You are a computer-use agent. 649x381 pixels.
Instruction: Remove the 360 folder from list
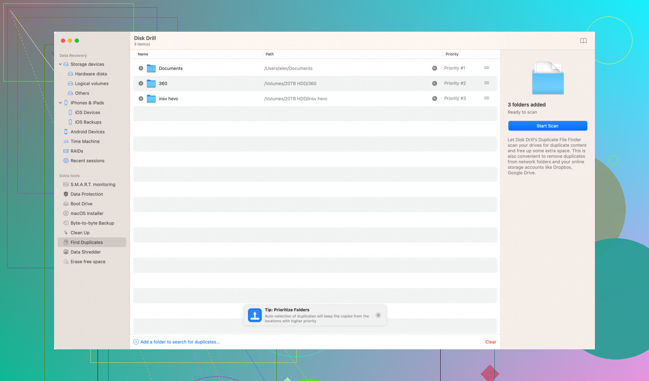tap(141, 83)
